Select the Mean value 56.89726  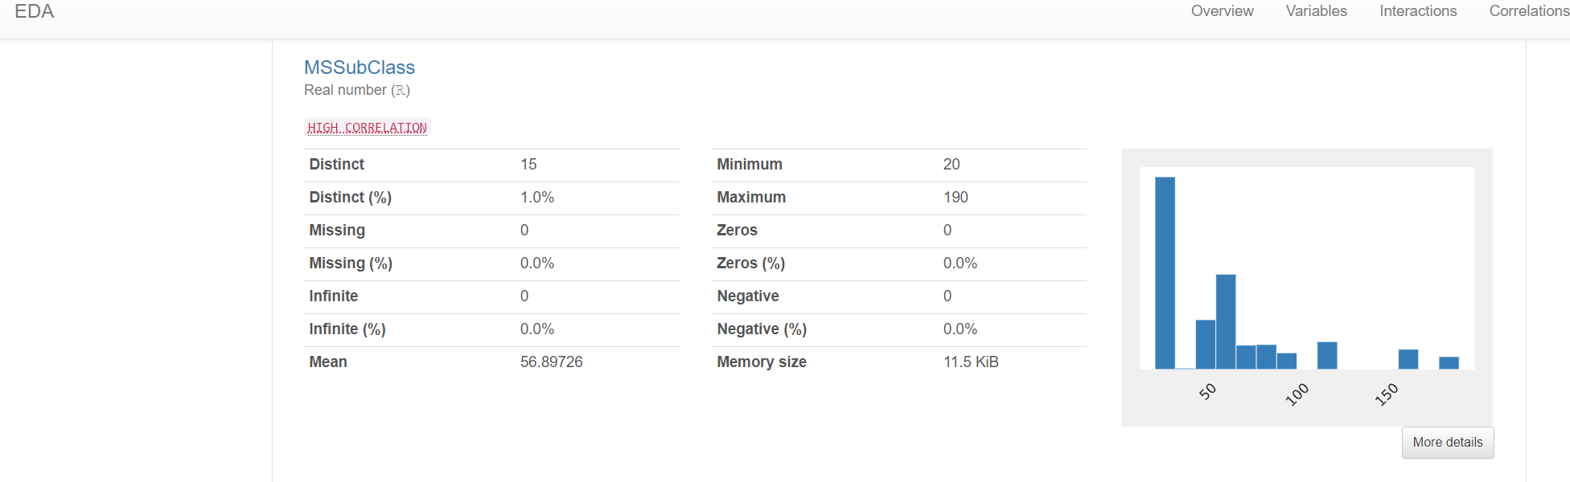551,362
